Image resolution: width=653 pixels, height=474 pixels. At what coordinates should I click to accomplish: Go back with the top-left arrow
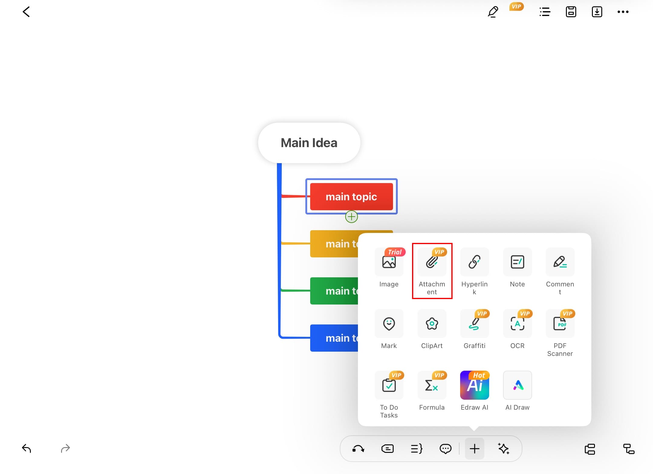pos(26,12)
